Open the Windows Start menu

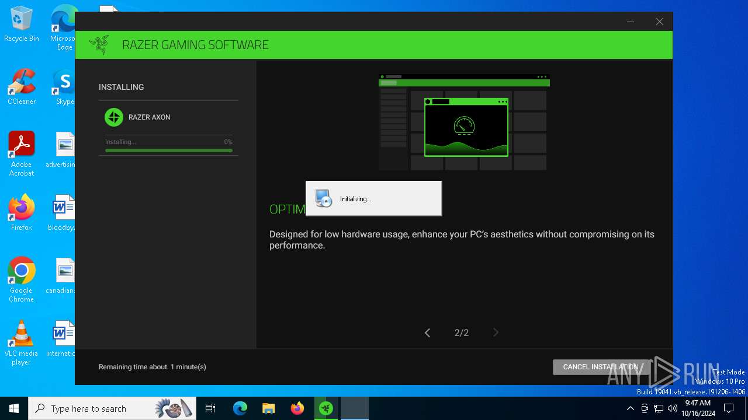pos(14,408)
